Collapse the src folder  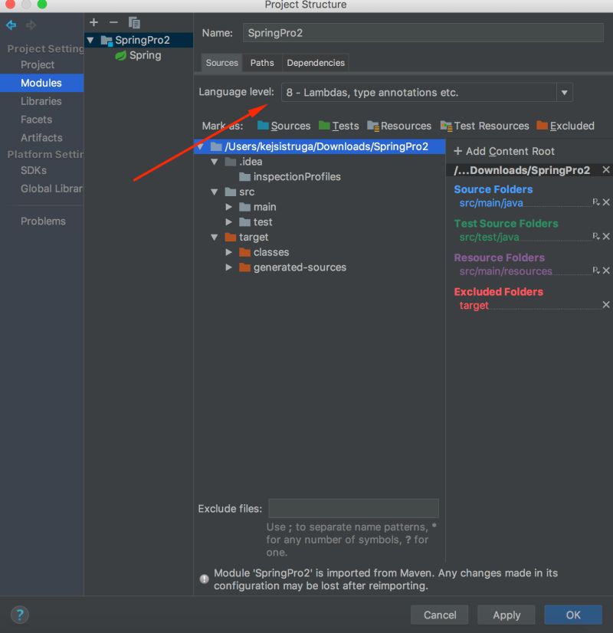point(215,192)
